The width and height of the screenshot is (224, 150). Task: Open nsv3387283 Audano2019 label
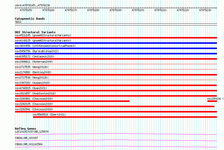[x=32, y=83]
